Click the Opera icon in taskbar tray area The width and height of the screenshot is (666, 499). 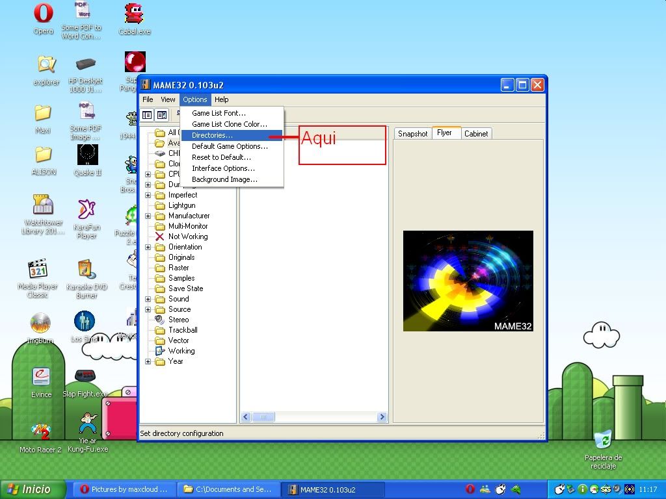click(470, 489)
